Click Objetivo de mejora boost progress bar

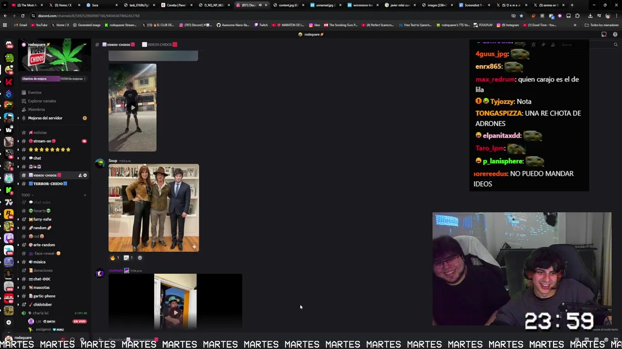point(54,79)
